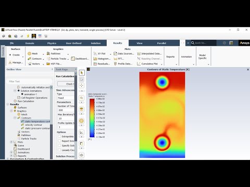Open Mesh display in Graphics ribbon
This screenshot has height=187, width=250.
coord(33,54)
